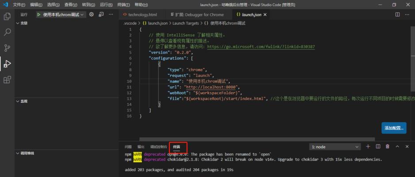Open the Extensions view icon
415x177 pixels.
(7, 79)
